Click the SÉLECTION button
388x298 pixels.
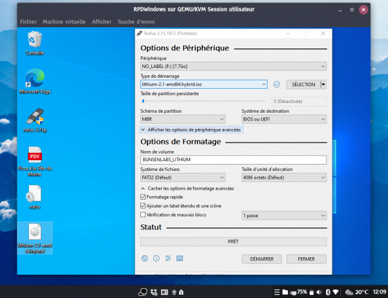pos(303,84)
